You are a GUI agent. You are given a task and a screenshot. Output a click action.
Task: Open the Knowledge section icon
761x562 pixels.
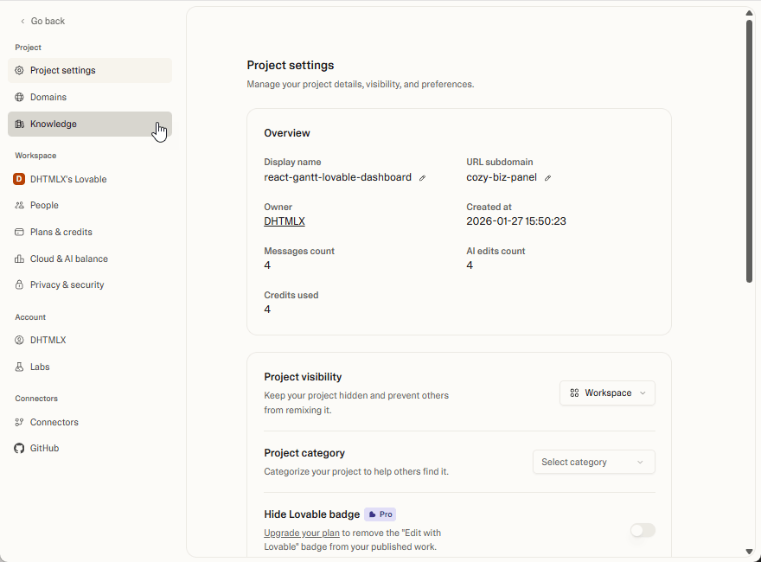coord(18,124)
